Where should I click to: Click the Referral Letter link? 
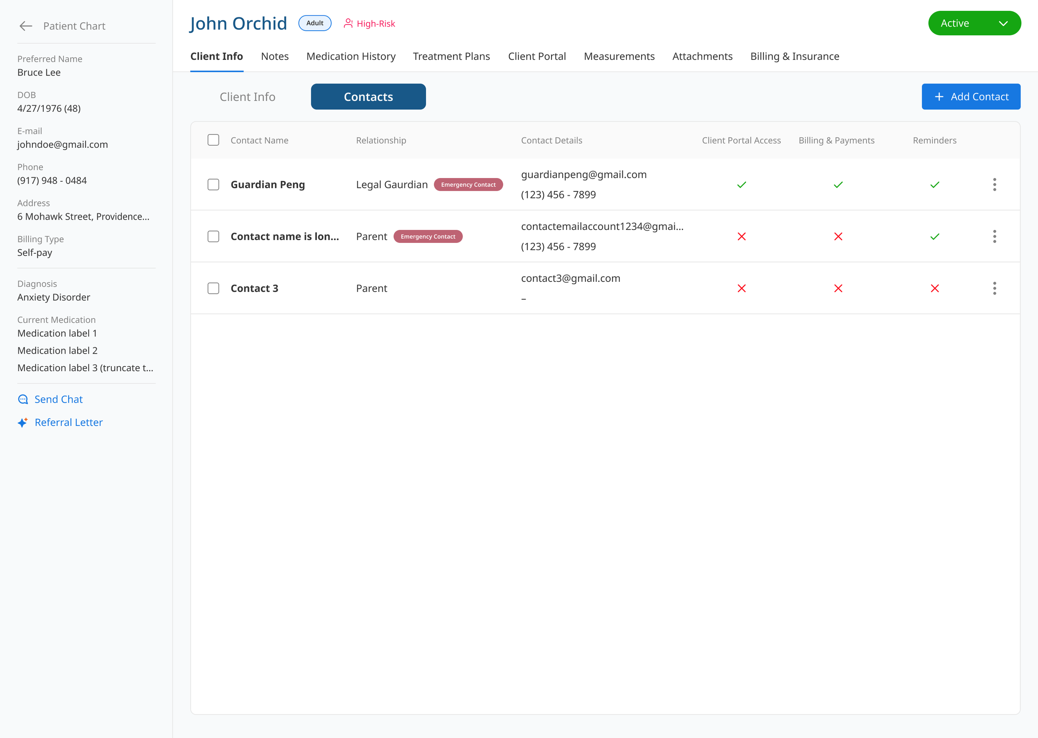(69, 423)
